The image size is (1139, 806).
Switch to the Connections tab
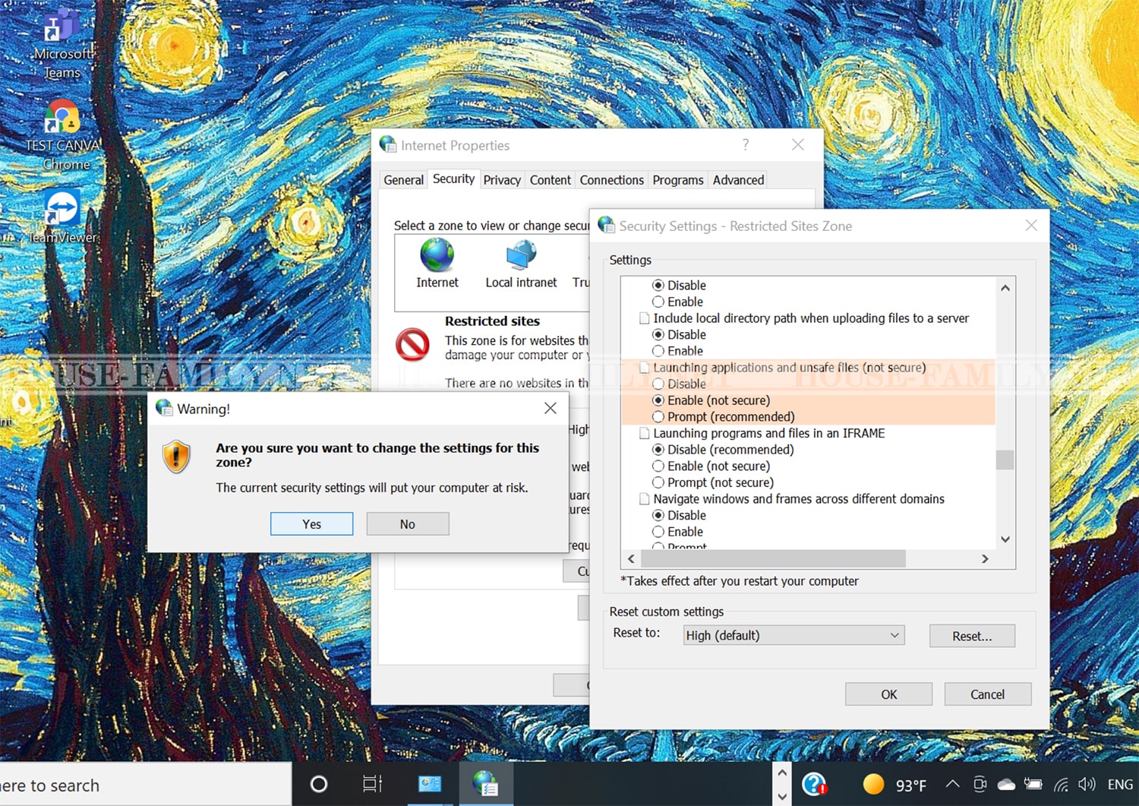611,180
